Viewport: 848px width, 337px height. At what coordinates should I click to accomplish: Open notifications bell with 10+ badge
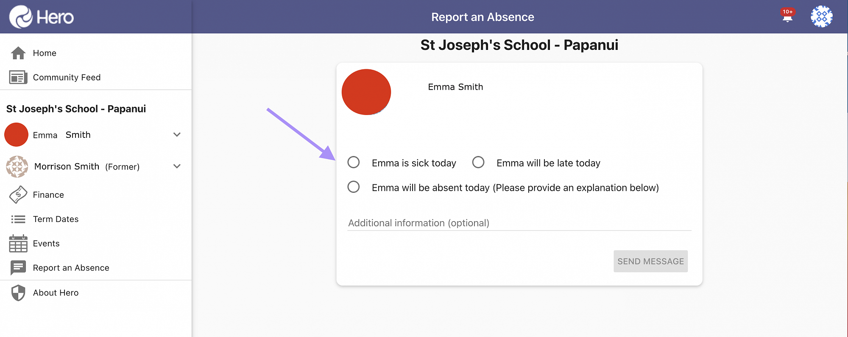(x=787, y=16)
